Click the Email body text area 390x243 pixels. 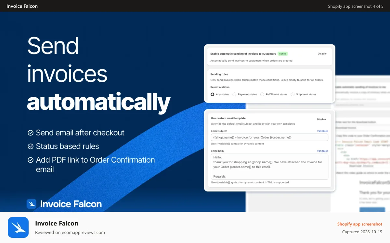(269, 167)
